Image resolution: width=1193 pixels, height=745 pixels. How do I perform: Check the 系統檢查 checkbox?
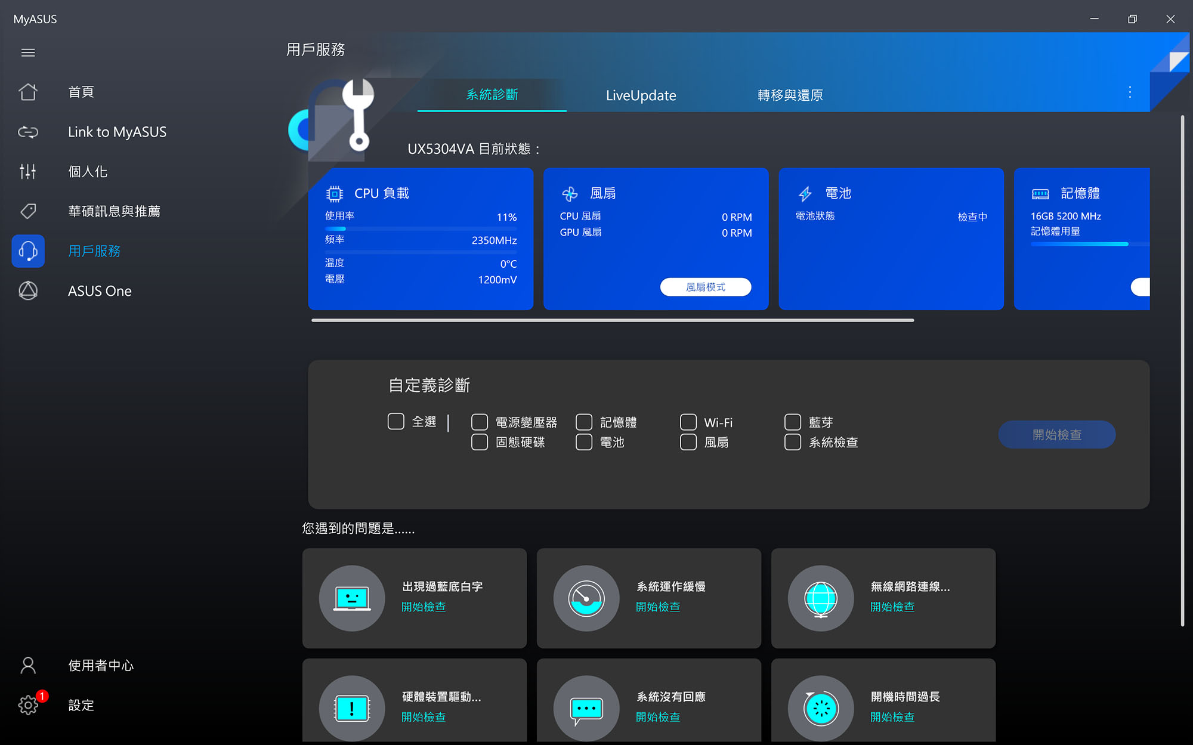(x=793, y=442)
